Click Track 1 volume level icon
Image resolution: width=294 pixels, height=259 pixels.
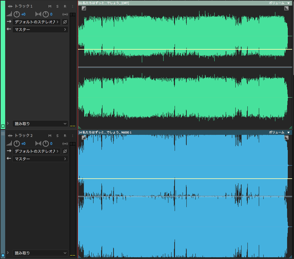coord(9,14)
